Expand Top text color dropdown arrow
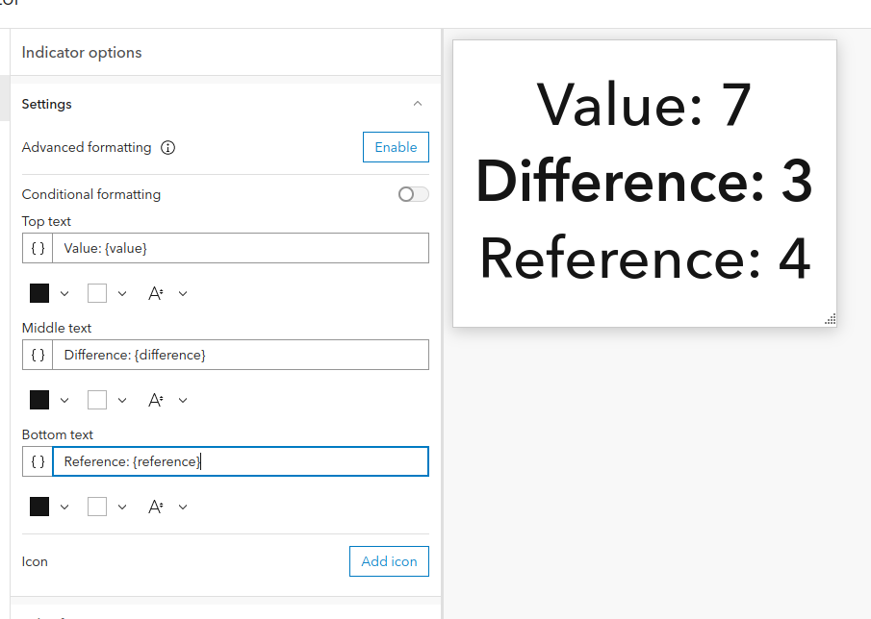 [64, 293]
